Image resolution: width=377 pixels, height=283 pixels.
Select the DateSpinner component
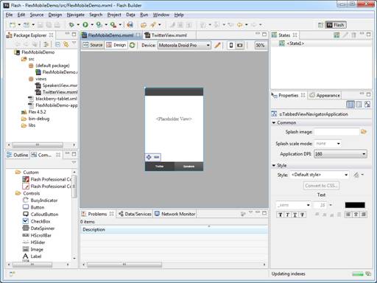pyautogui.click(x=38, y=228)
